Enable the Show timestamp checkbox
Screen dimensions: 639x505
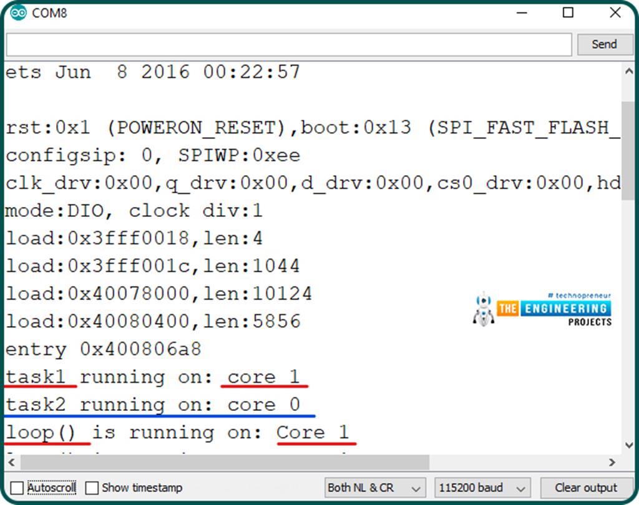[91, 488]
